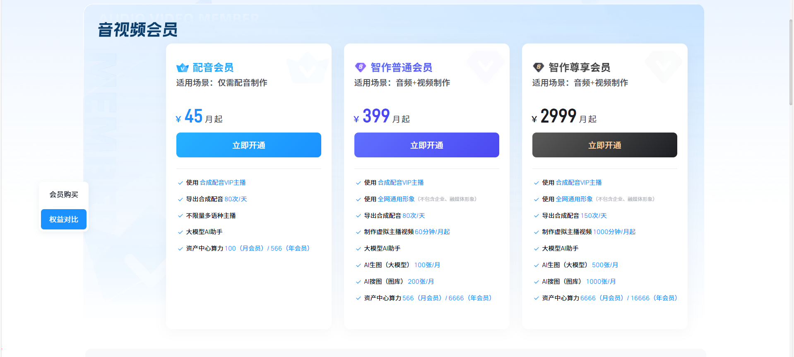Screen dimensions: 794x357
Task: Click the faded diamond watermark in 智作尊享会员 card
Action: coord(663,66)
